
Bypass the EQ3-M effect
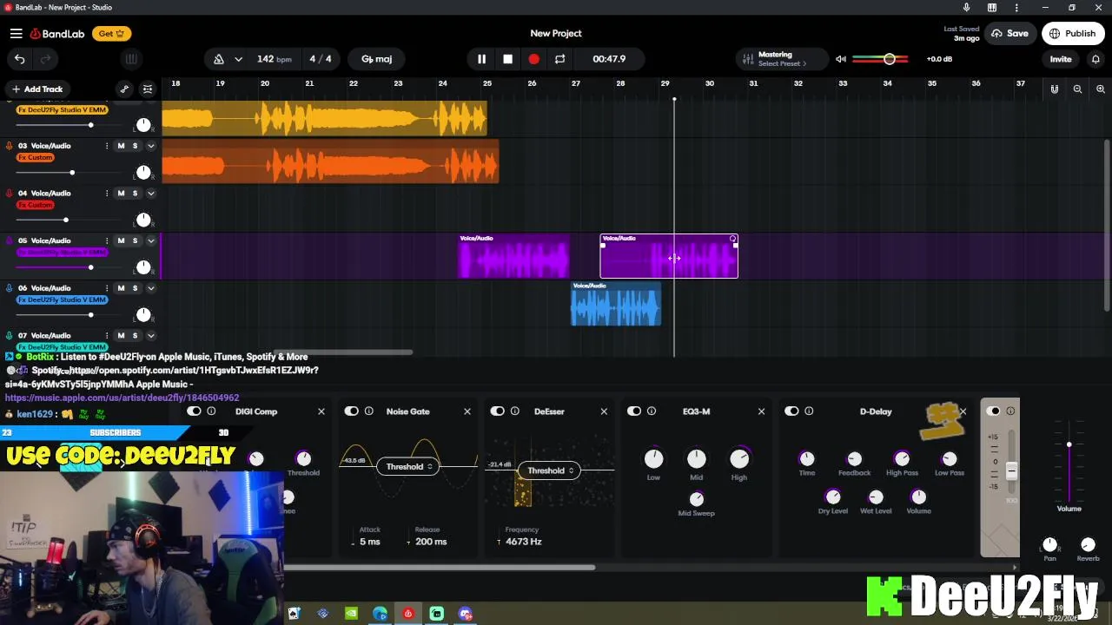[634, 411]
